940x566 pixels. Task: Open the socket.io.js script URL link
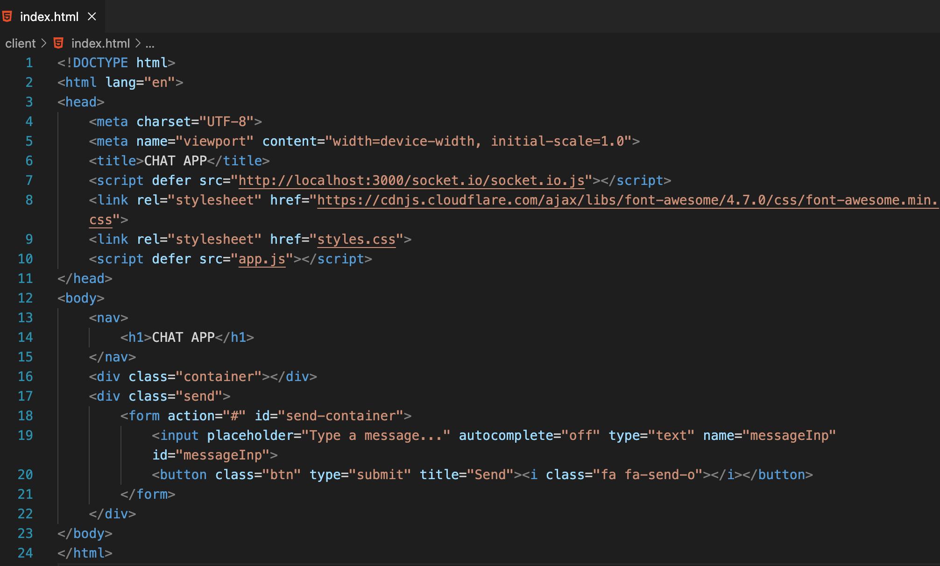(x=412, y=180)
